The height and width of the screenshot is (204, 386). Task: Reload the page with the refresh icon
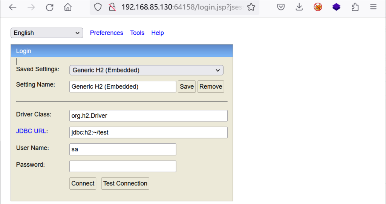point(49,7)
